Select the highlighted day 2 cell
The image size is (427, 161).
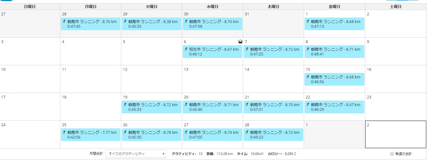[x=396, y=134]
